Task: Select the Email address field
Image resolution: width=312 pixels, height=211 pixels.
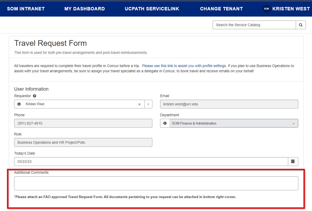Action: pyautogui.click(x=229, y=104)
